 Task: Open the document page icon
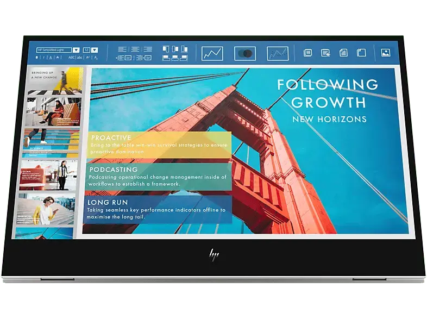click(x=343, y=53)
